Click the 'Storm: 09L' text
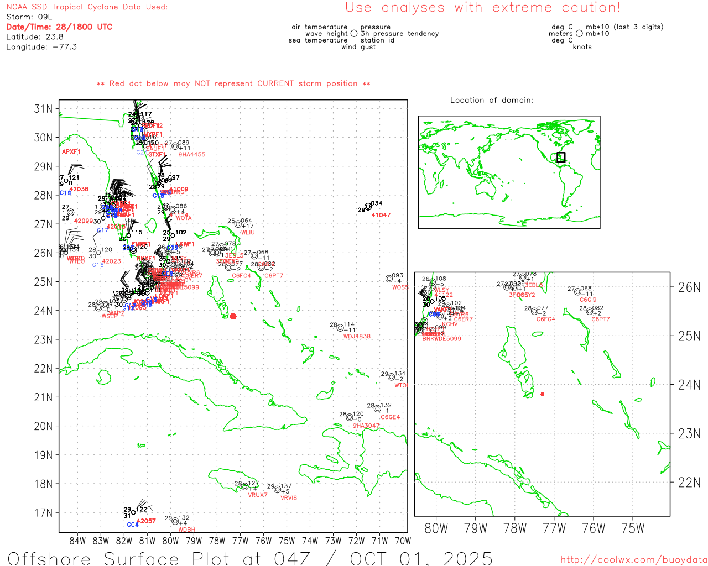 pos(29,17)
